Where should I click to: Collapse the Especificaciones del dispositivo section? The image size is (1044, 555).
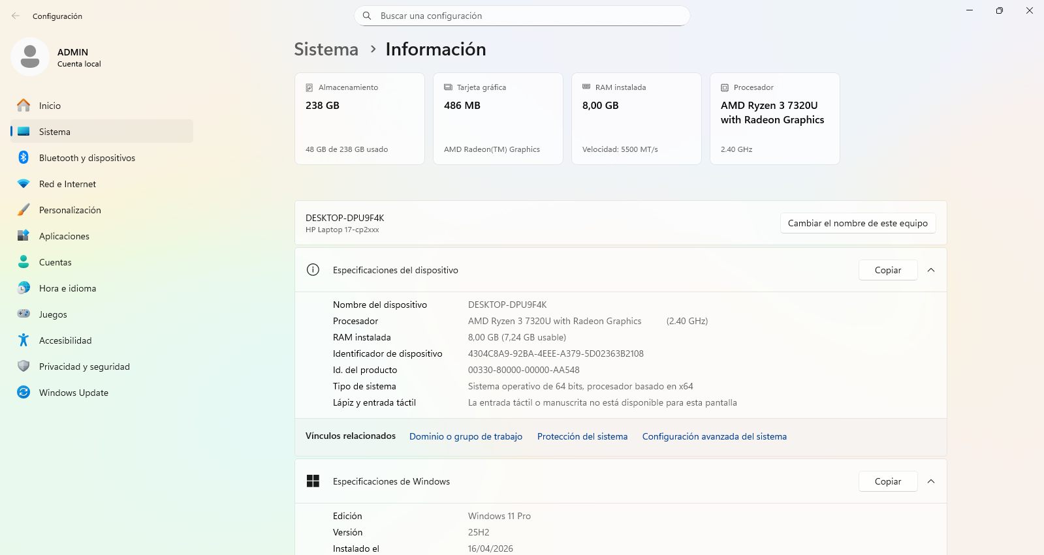pos(931,270)
